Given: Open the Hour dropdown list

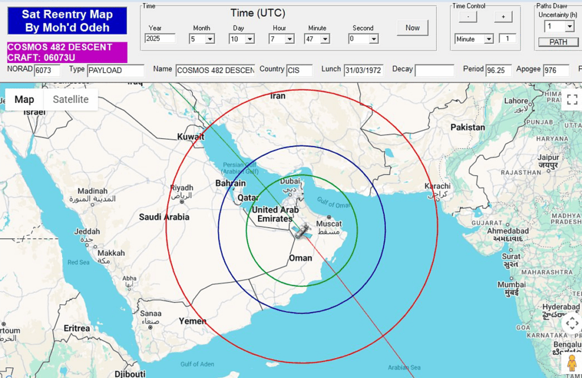Looking at the screenshot, I should 289,39.
